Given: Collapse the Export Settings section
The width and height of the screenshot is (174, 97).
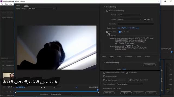Looking at the screenshot, I should click(104, 7).
